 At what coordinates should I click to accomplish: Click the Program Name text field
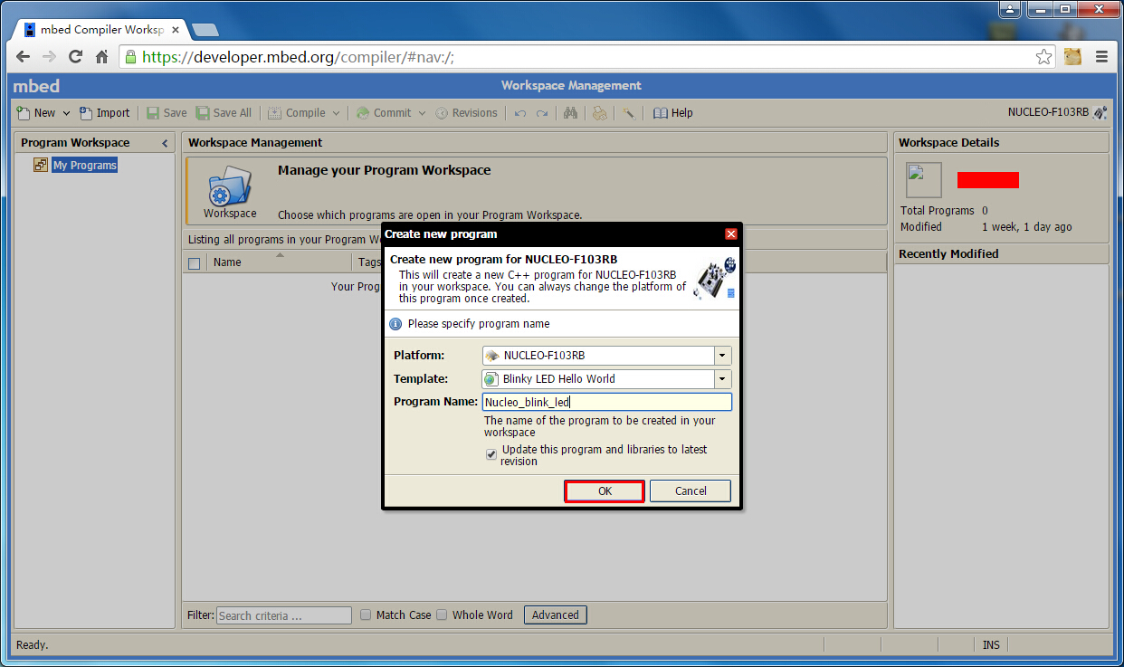point(606,402)
